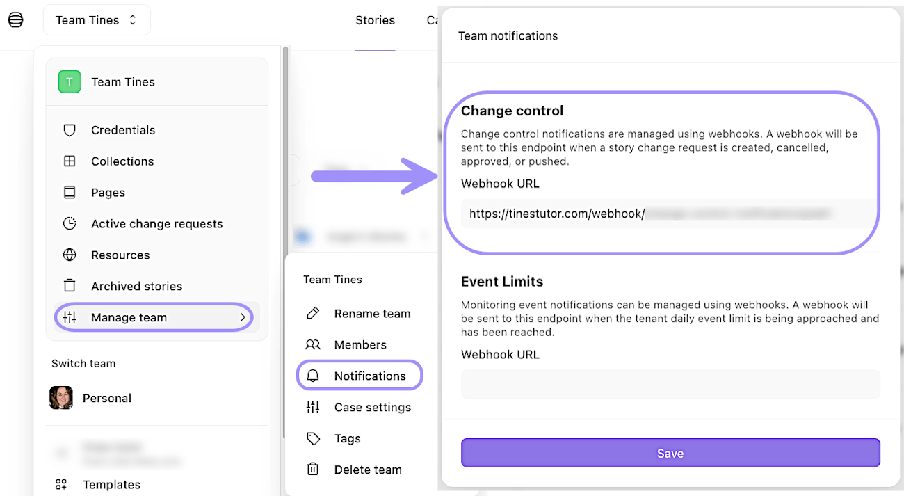Open Credentials via the shield icon
This screenshot has width=904, height=496.
[x=70, y=130]
